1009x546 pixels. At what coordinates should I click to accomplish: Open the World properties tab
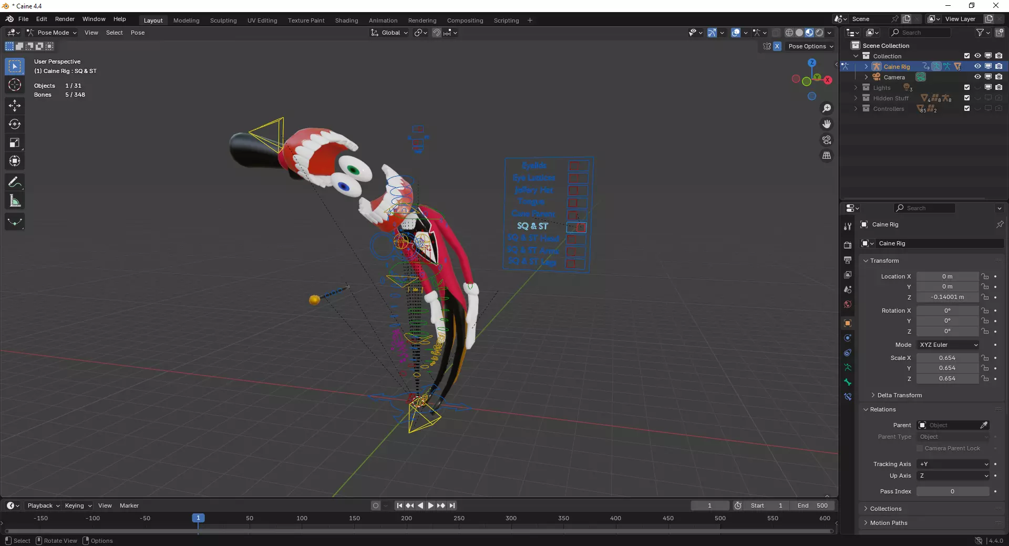848,304
